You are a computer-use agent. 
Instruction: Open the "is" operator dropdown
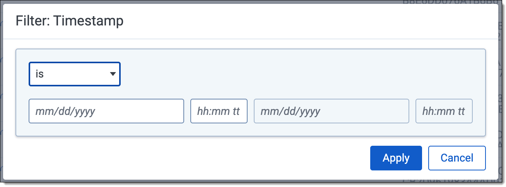click(x=75, y=74)
